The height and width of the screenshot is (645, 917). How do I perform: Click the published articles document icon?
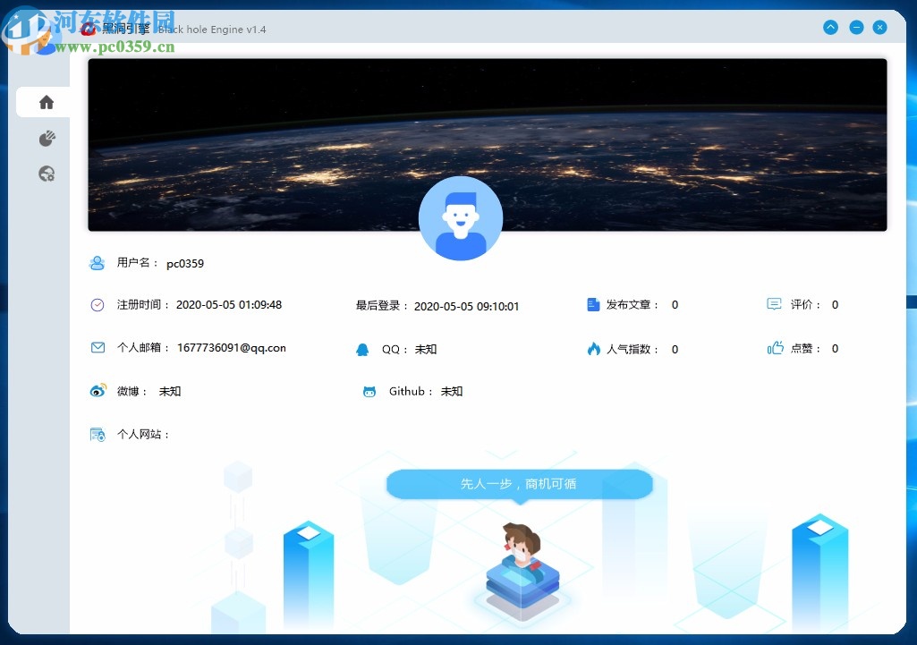tap(593, 305)
